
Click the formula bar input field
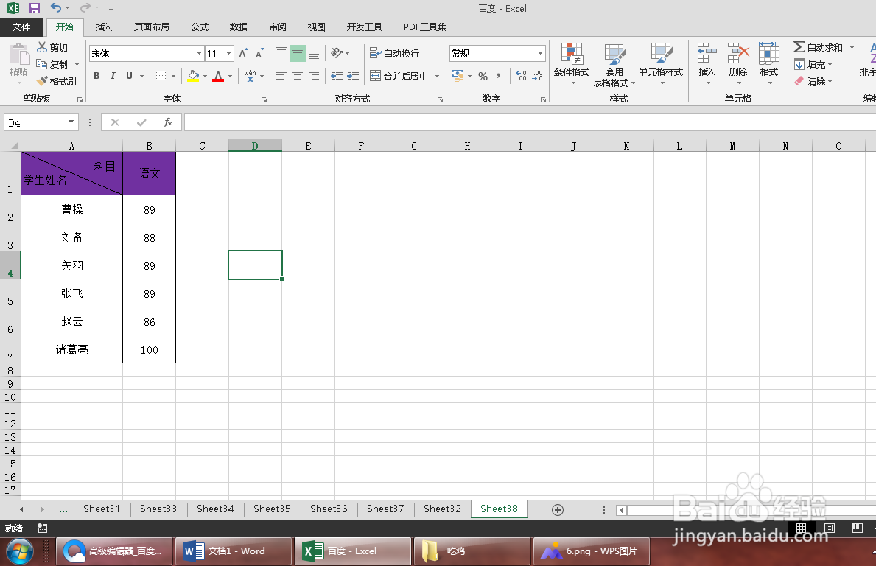530,122
